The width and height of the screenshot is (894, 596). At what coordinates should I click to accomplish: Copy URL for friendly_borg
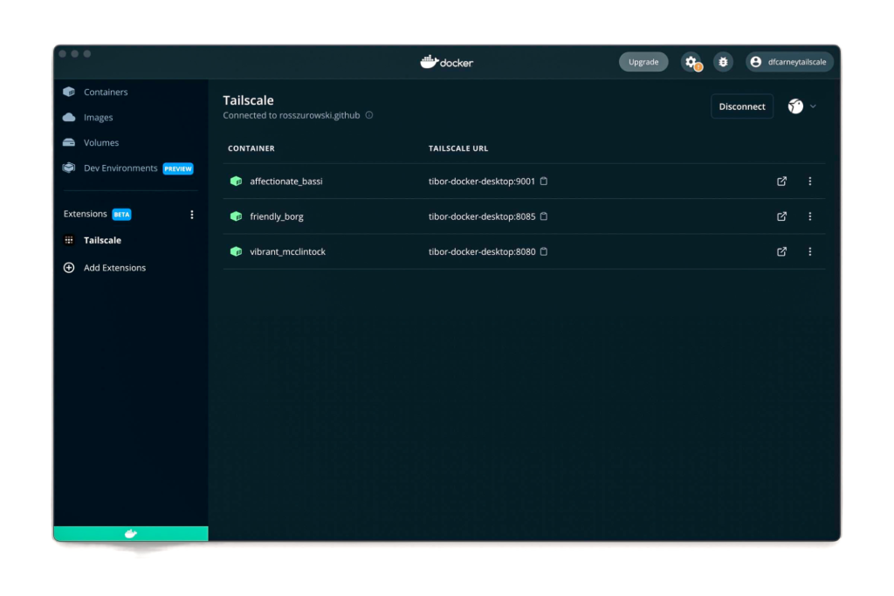[544, 216]
